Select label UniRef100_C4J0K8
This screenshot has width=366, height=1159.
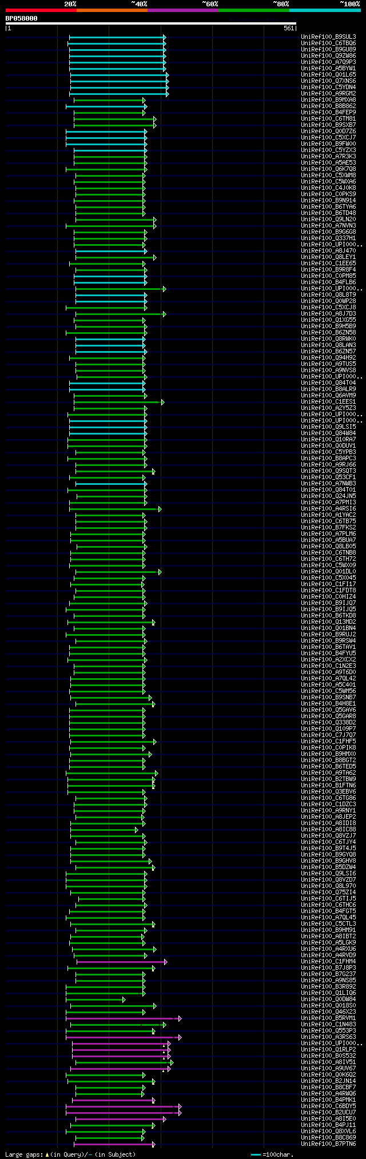328,188
